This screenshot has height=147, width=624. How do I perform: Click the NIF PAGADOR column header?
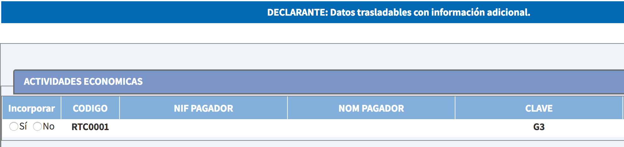[203, 108]
